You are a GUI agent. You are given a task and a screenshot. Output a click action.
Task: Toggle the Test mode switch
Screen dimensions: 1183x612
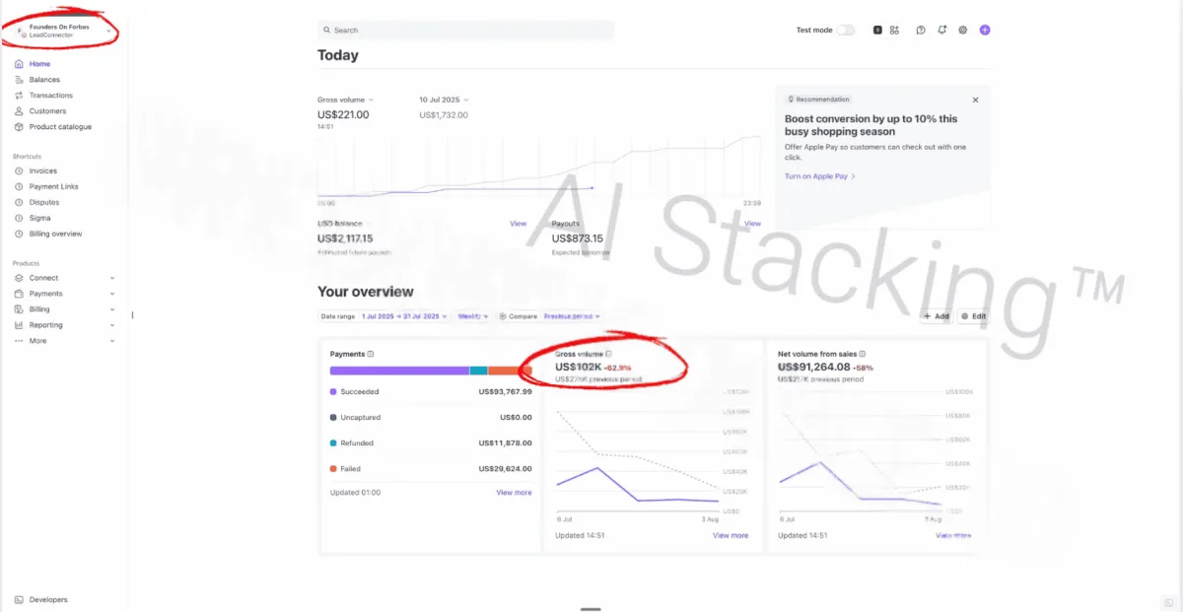[846, 31]
